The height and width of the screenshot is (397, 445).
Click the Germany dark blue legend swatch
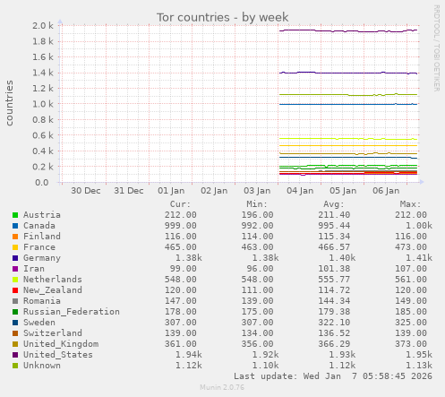coord(15,258)
